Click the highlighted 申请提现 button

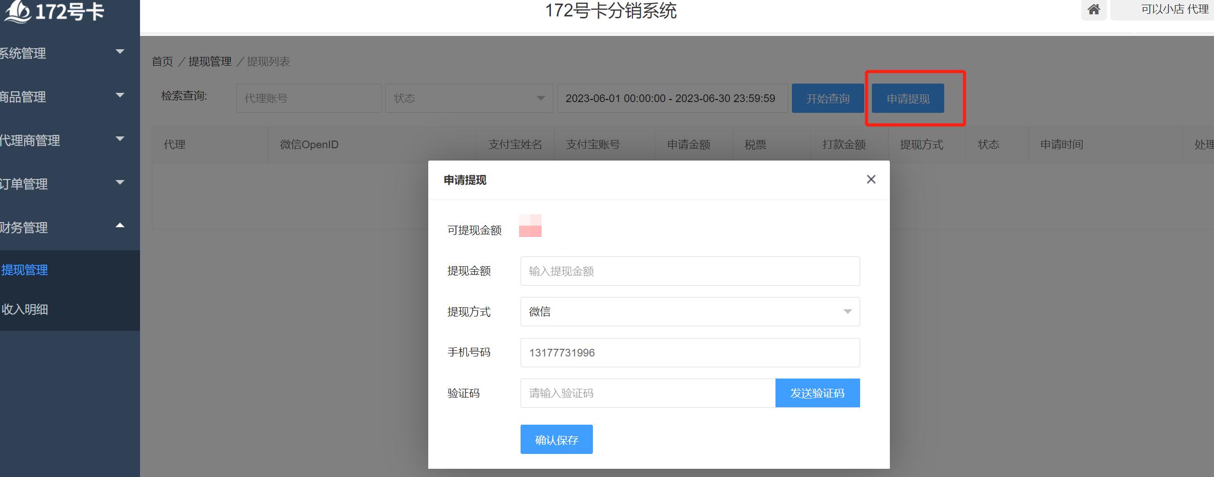click(x=906, y=98)
